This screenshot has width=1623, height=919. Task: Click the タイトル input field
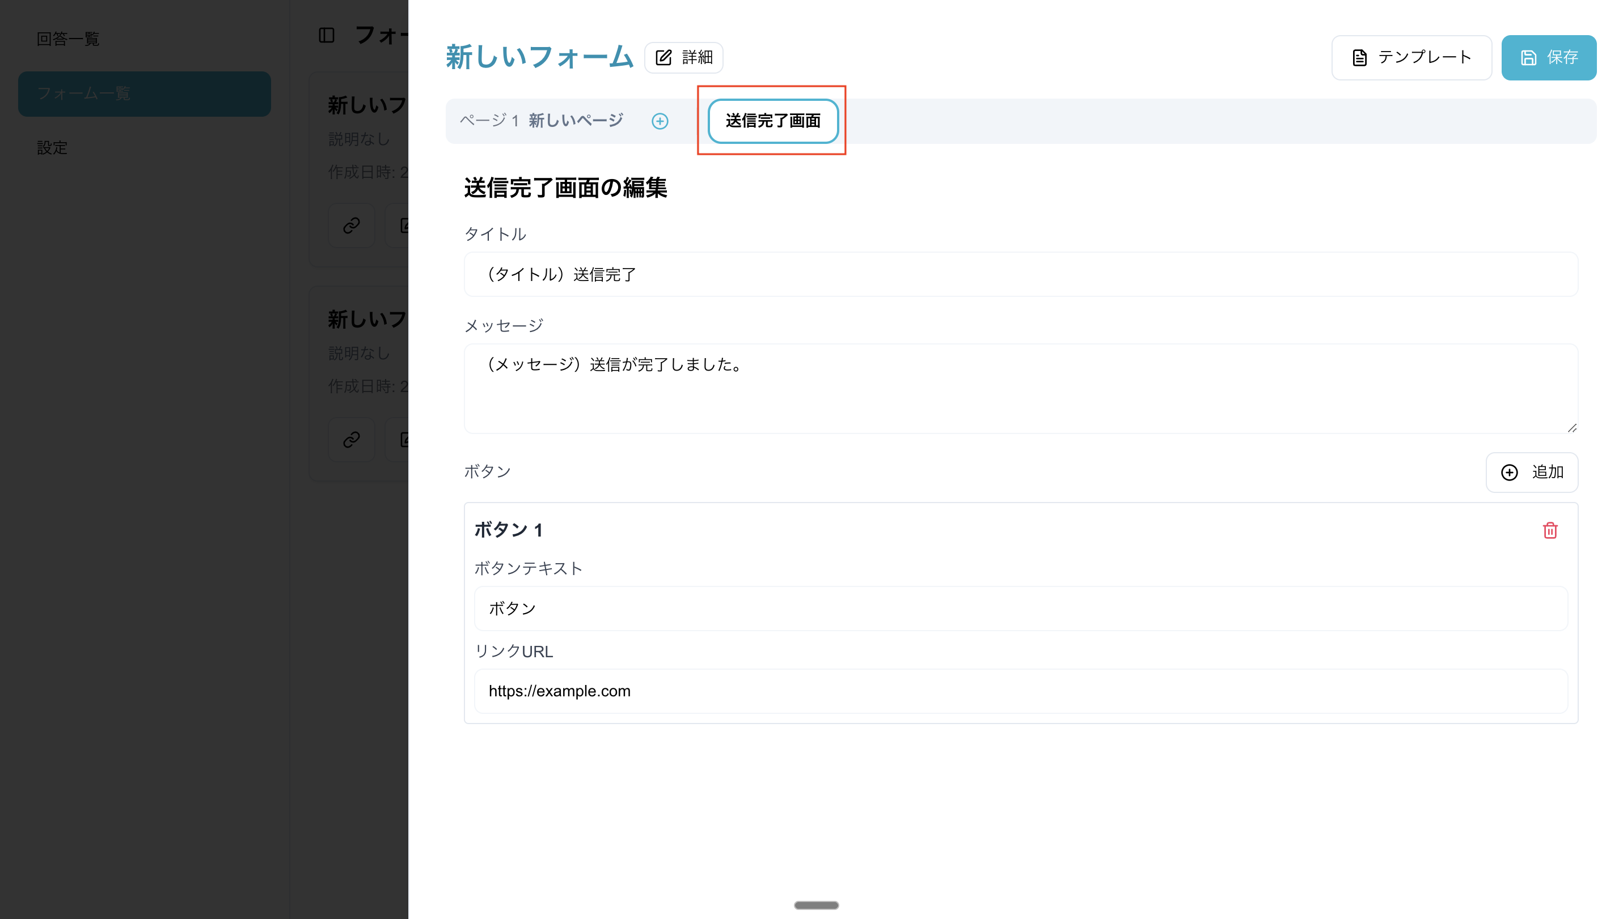1020,275
